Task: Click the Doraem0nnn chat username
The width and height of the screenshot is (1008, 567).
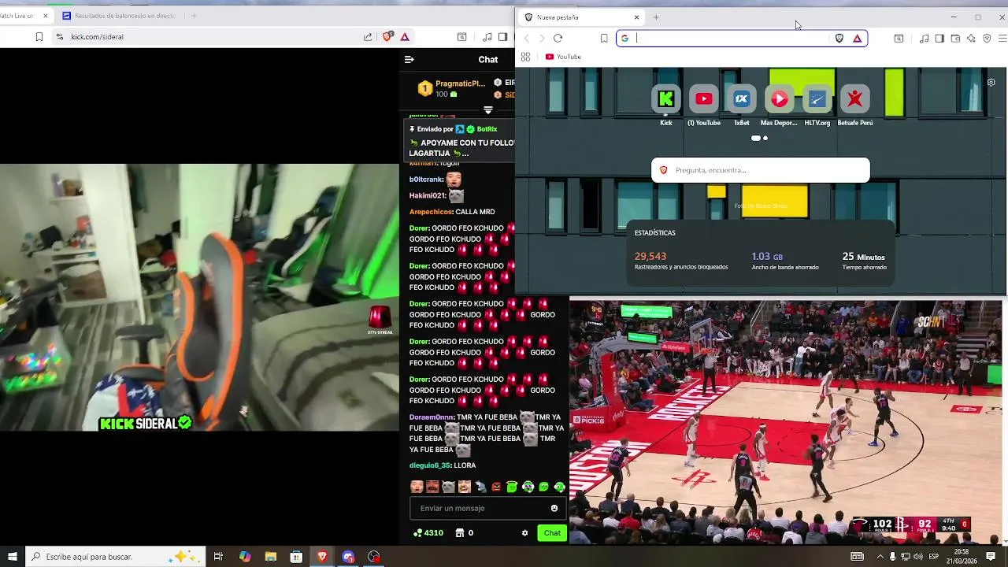Action: (x=432, y=417)
